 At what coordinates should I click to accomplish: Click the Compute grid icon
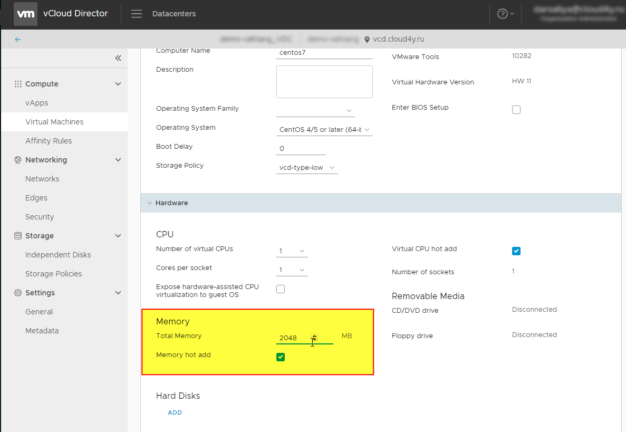pos(18,84)
